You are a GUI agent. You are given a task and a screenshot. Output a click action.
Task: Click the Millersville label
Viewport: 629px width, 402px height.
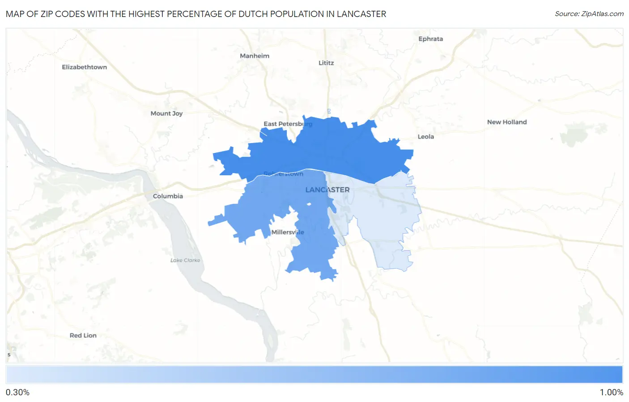point(288,232)
